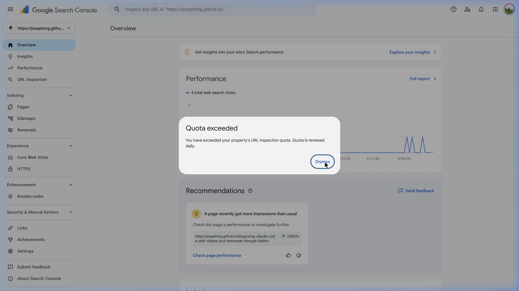The image size is (519, 291).
Task: Dismiss the Quota exceeded dialog
Action: tap(322, 162)
